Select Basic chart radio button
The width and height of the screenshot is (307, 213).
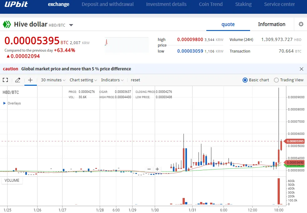coord(245,80)
